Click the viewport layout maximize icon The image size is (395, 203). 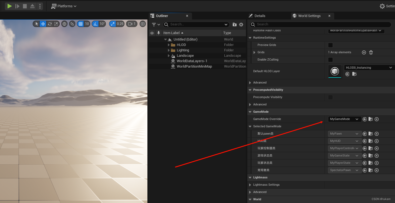click(x=142, y=24)
